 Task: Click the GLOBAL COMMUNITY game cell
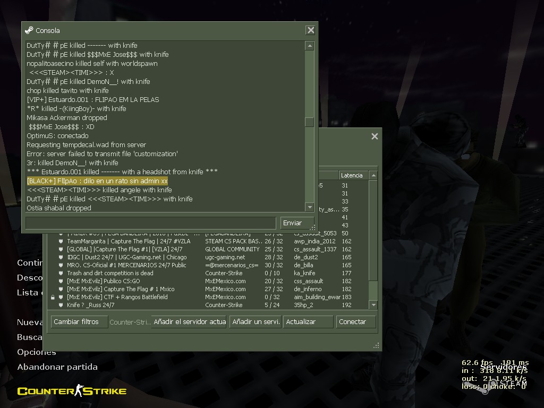[232, 249]
